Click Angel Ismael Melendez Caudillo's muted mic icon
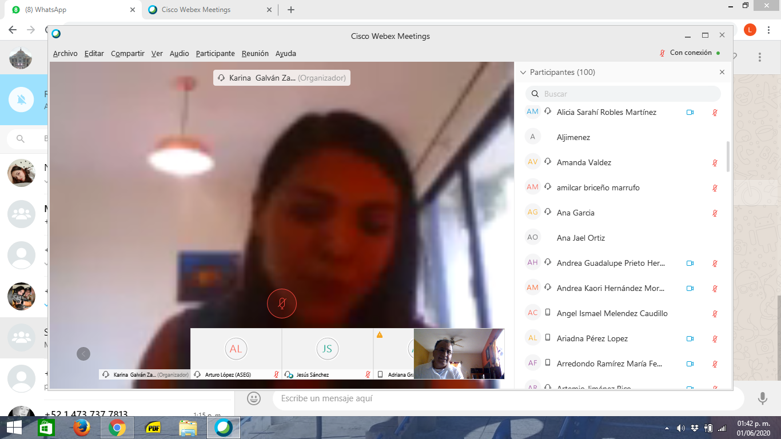This screenshot has width=781, height=439. [715, 314]
